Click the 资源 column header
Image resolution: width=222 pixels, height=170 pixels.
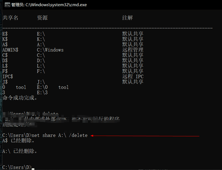pos(42,18)
